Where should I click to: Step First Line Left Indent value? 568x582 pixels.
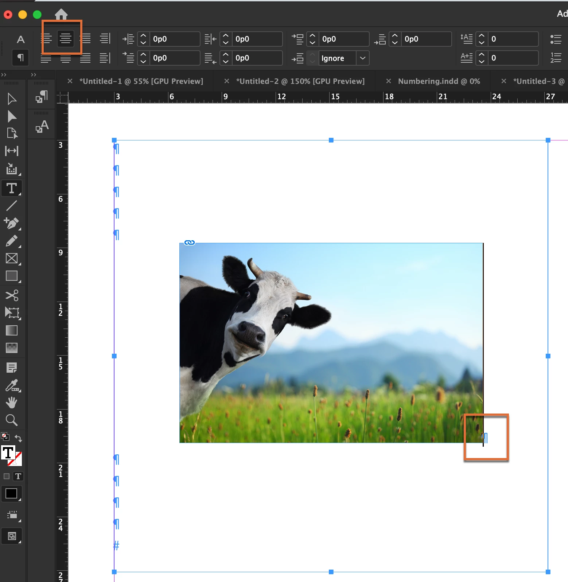143,58
